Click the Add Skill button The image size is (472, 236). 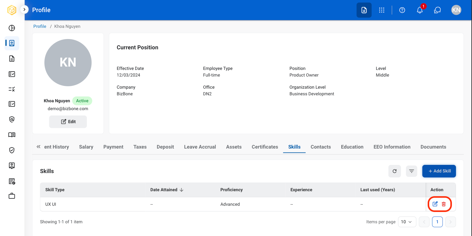click(x=439, y=171)
